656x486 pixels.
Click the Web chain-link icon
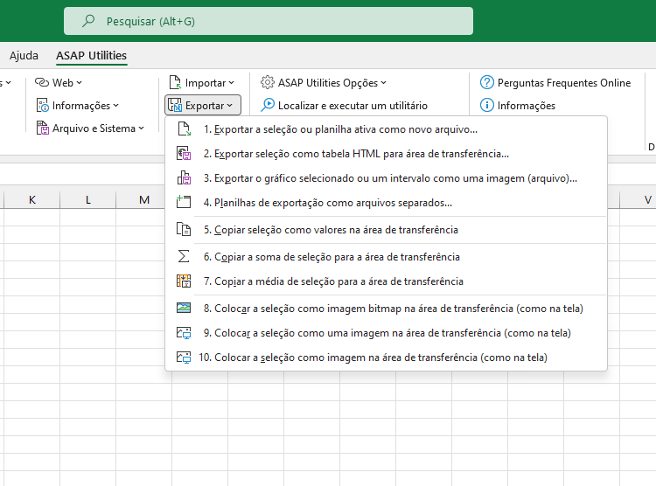click(42, 82)
